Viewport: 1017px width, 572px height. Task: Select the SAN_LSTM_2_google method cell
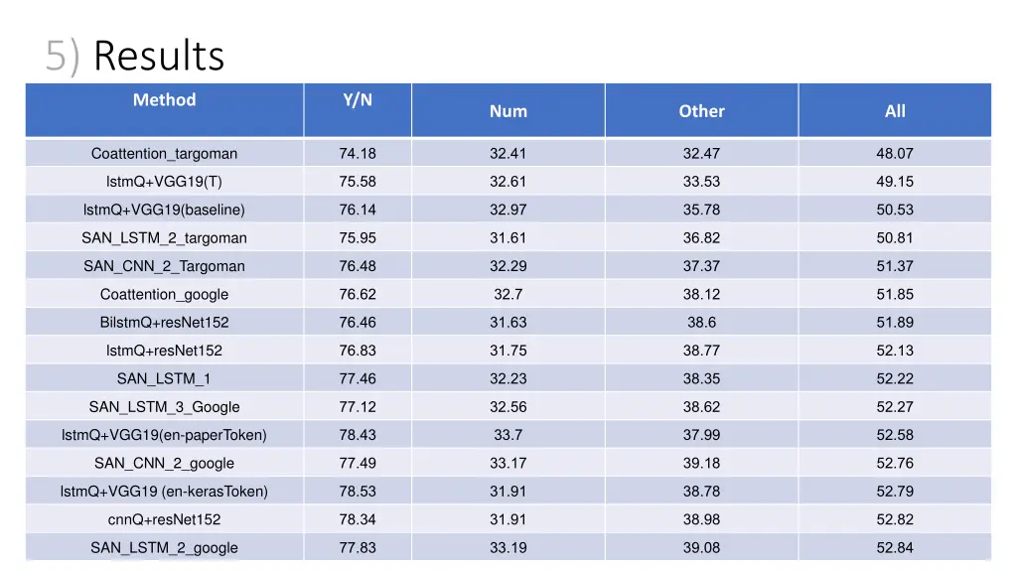coord(164,548)
